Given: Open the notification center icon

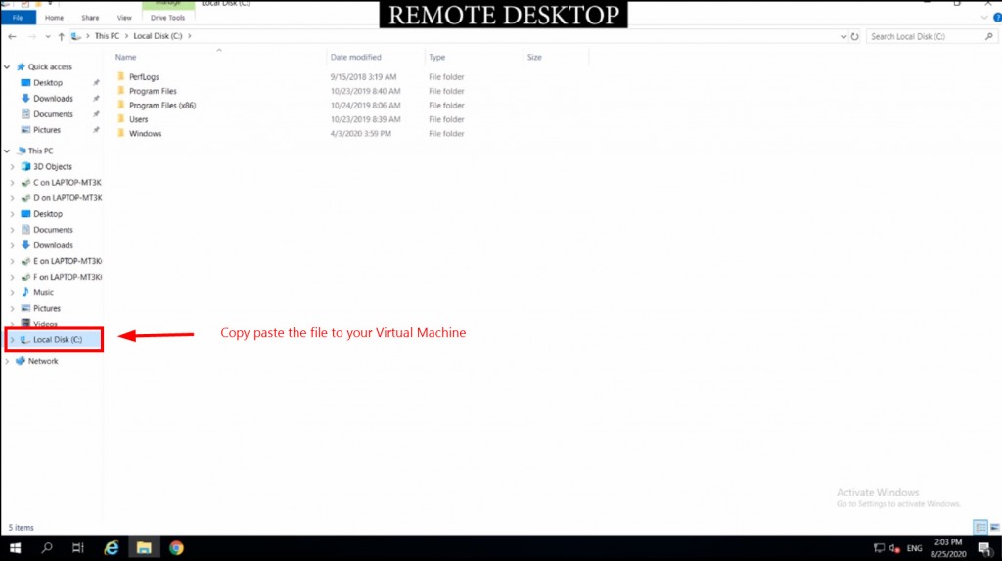Looking at the screenshot, I should (x=984, y=548).
